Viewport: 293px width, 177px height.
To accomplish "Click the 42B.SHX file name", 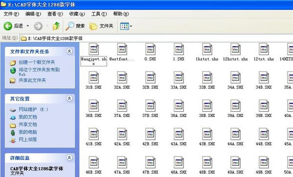I will [x=150, y=144].
